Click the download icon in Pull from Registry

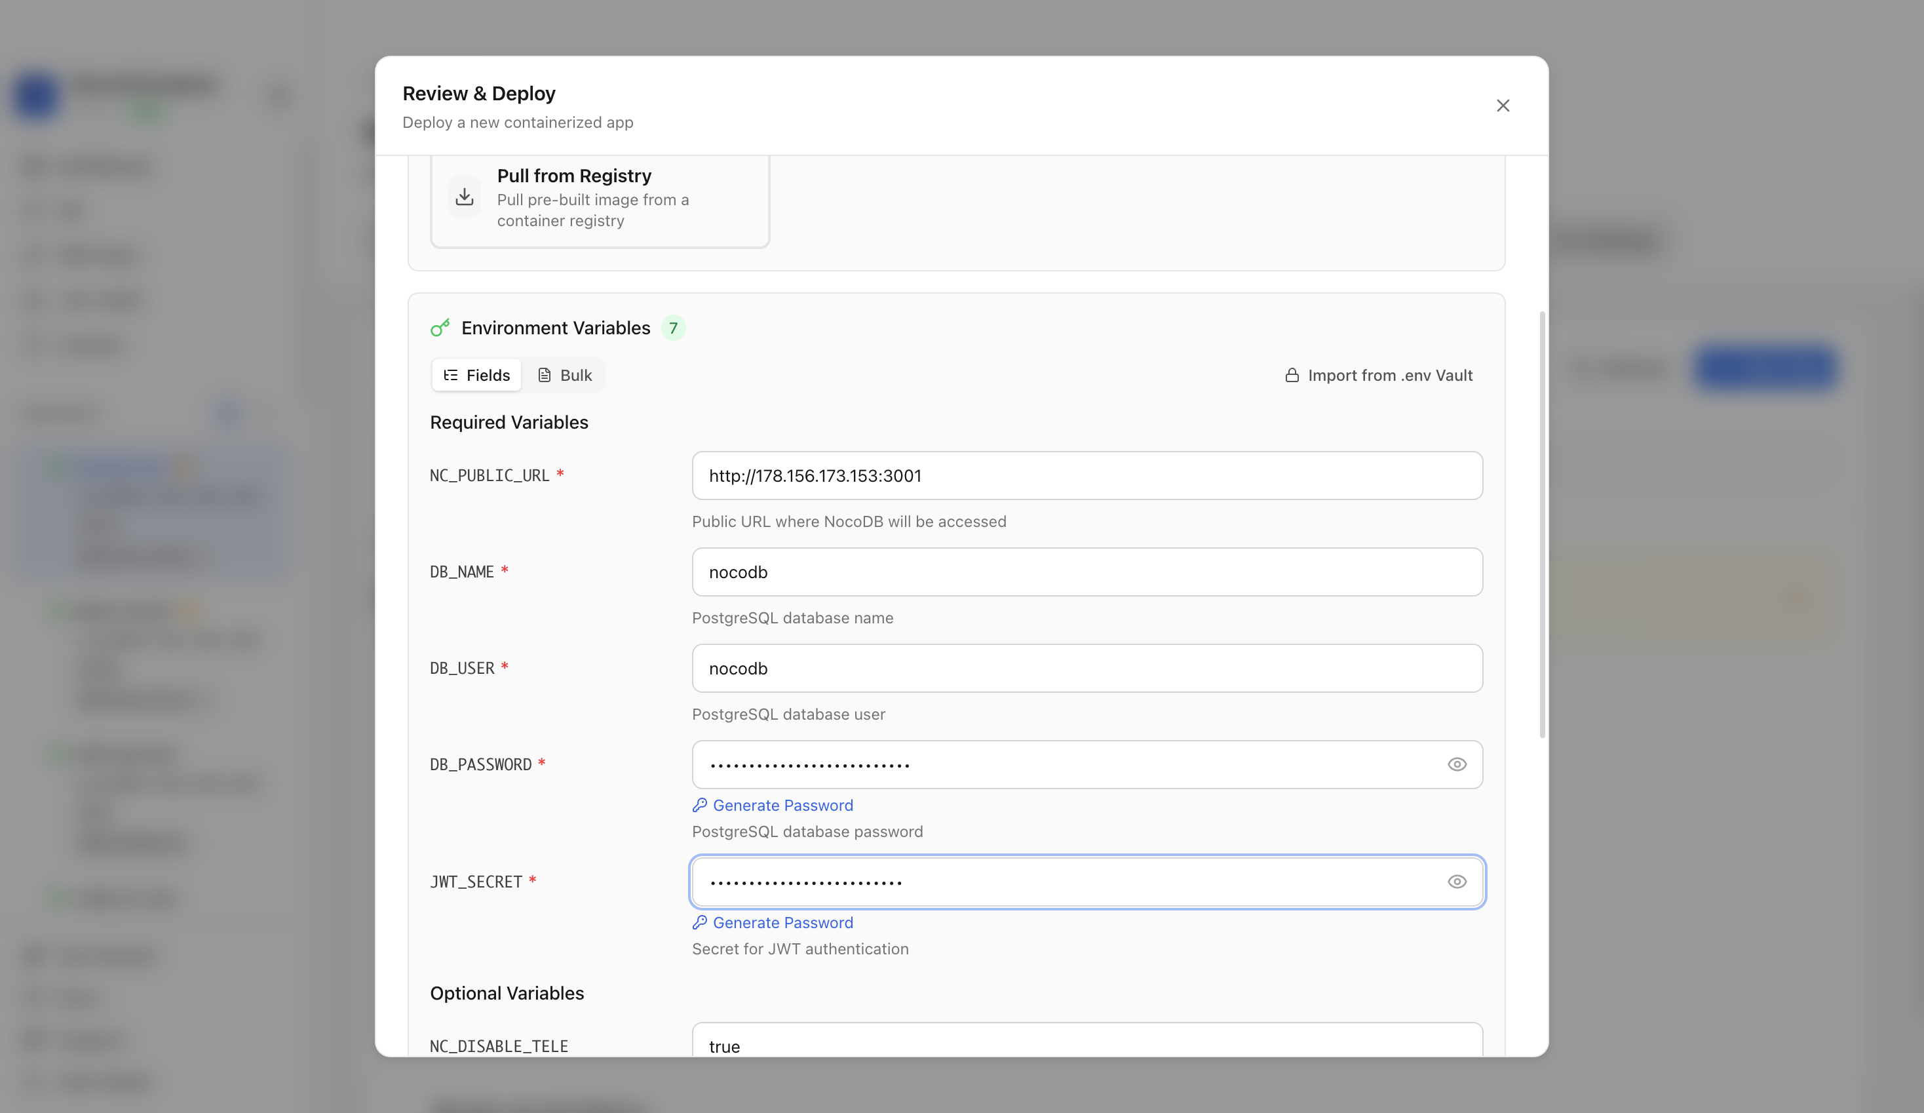[464, 197]
